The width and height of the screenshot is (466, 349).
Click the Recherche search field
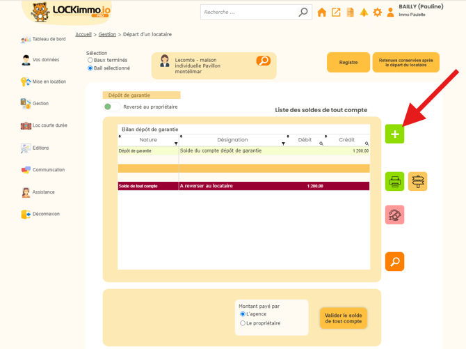(x=248, y=13)
